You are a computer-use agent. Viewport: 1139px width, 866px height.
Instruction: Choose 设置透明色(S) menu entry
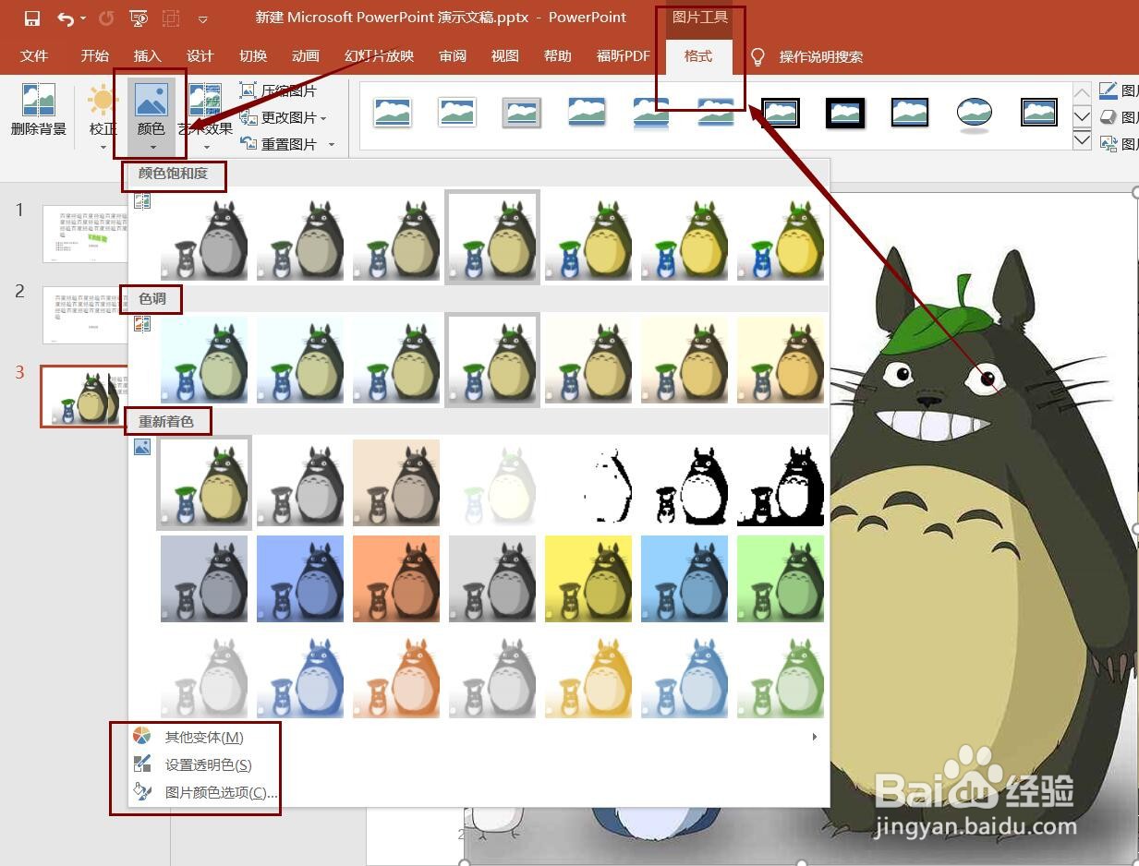(208, 764)
